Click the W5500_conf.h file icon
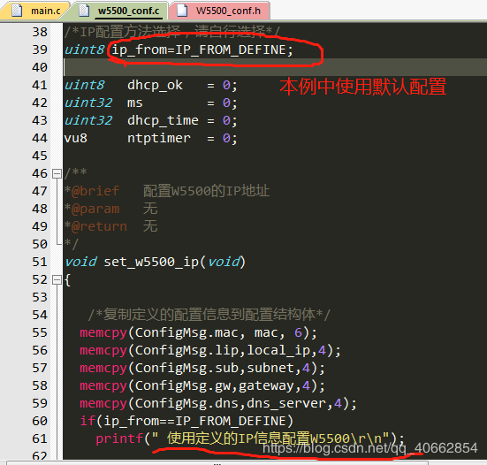 coord(182,11)
